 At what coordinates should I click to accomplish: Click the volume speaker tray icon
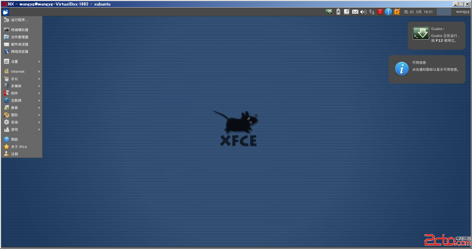(363, 12)
